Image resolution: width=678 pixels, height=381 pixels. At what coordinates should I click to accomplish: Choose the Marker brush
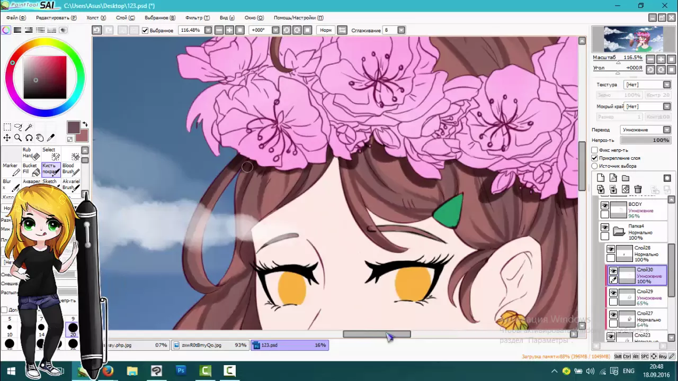point(11,169)
